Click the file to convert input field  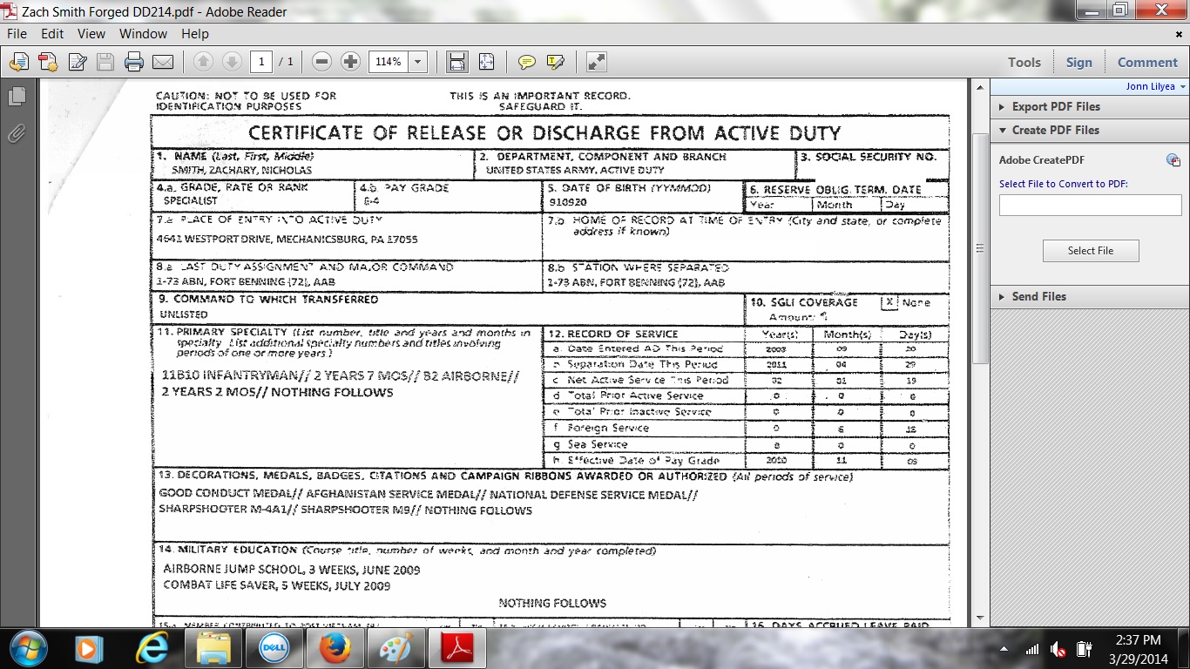1090,206
